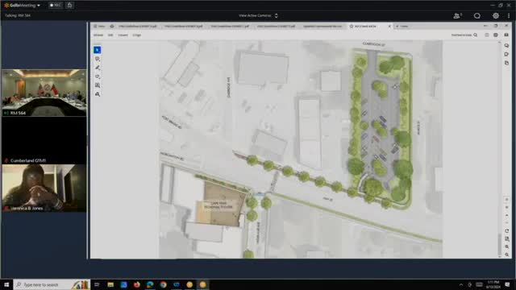Select the bottom tool in left toolbar
Image resolution: width=516 pixels, height=290 pixels.
[97, 94]
